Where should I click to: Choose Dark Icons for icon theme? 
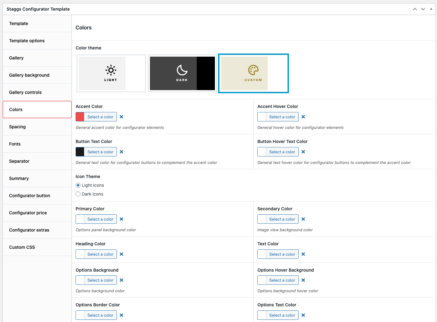click(78, 194)
